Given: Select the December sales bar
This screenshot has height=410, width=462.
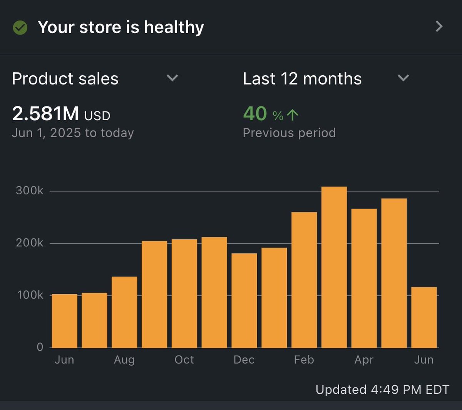Looking at the screenshot, I should click(x=244, y=300).
